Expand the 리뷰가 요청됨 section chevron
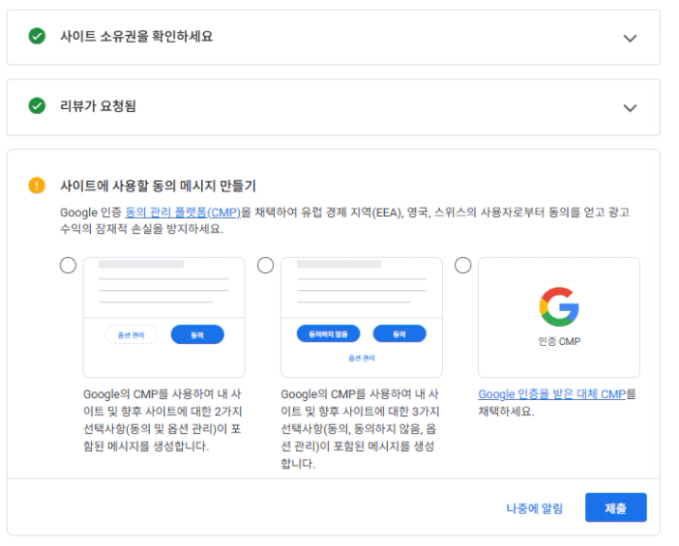Screen dimensions: 679x546 (x=631, y=107)
